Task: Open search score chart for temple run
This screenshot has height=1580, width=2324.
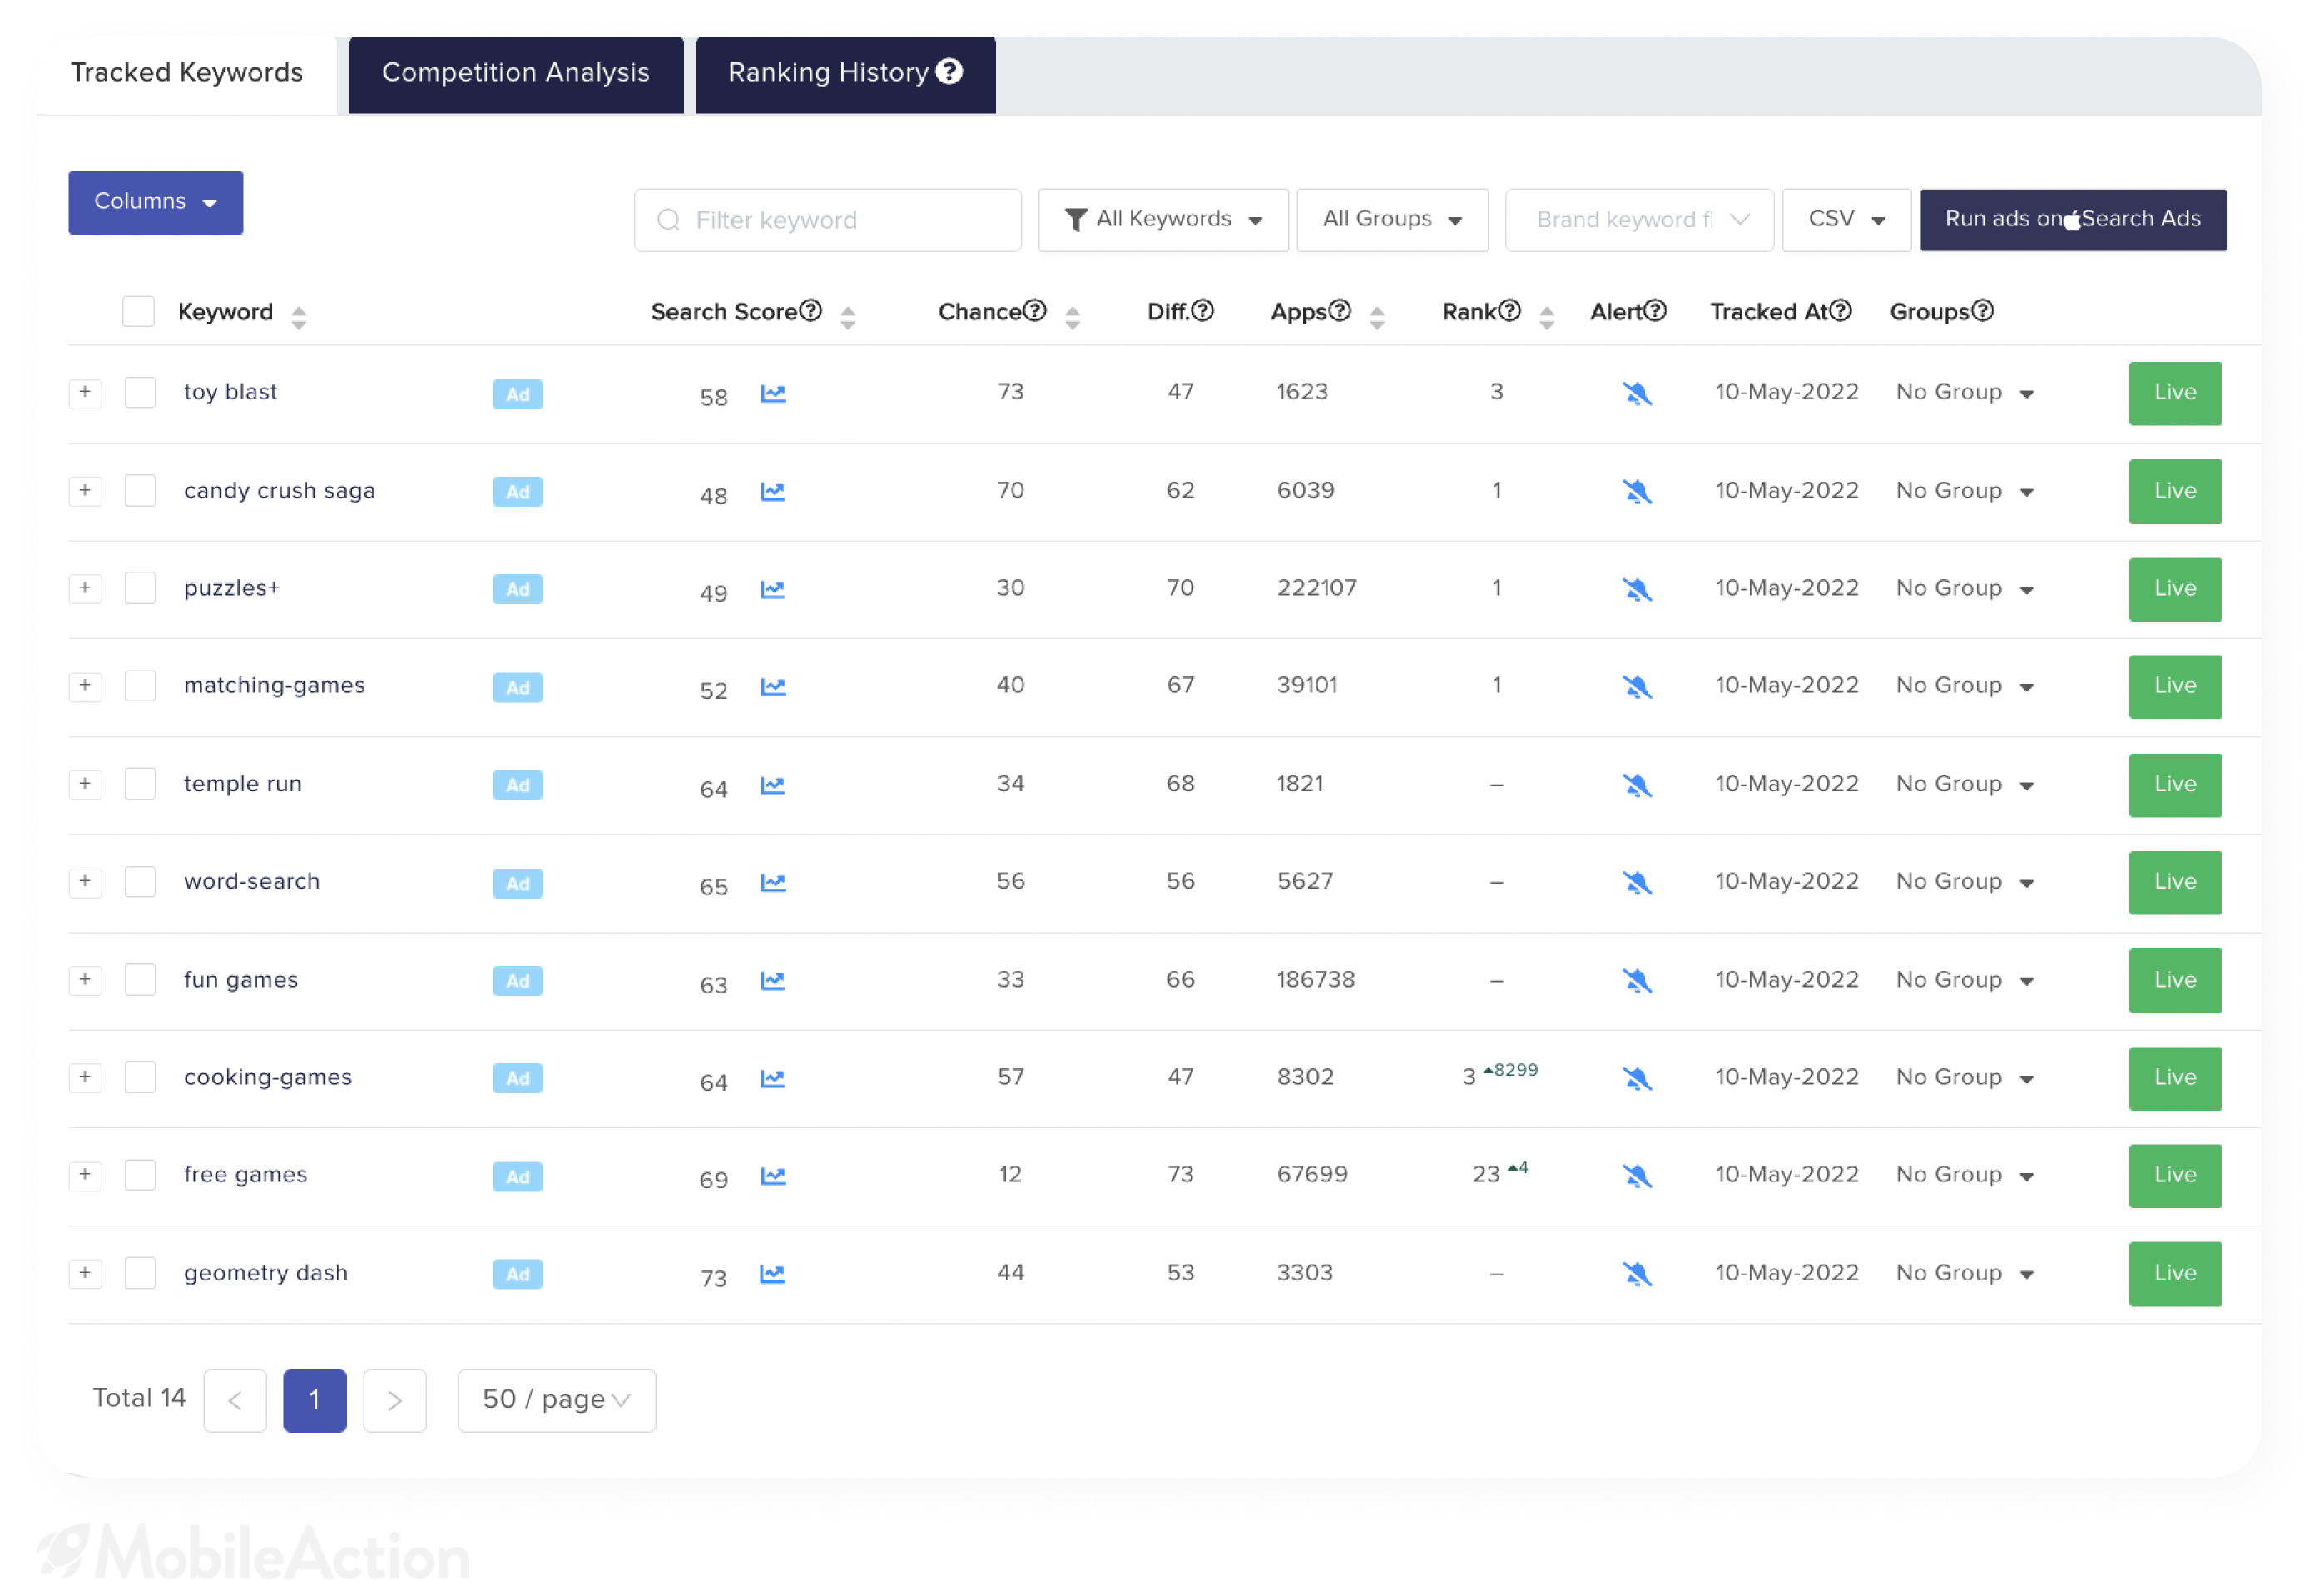Action: click(x=773, y=785)
